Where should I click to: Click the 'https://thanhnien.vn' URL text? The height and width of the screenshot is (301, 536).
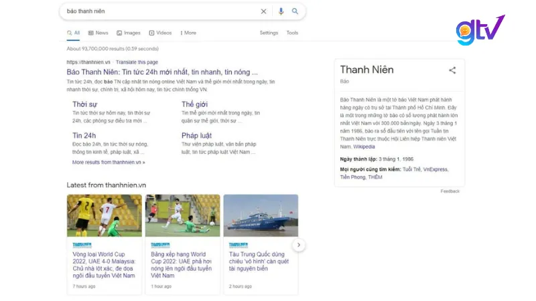click(x=88, y=62)
